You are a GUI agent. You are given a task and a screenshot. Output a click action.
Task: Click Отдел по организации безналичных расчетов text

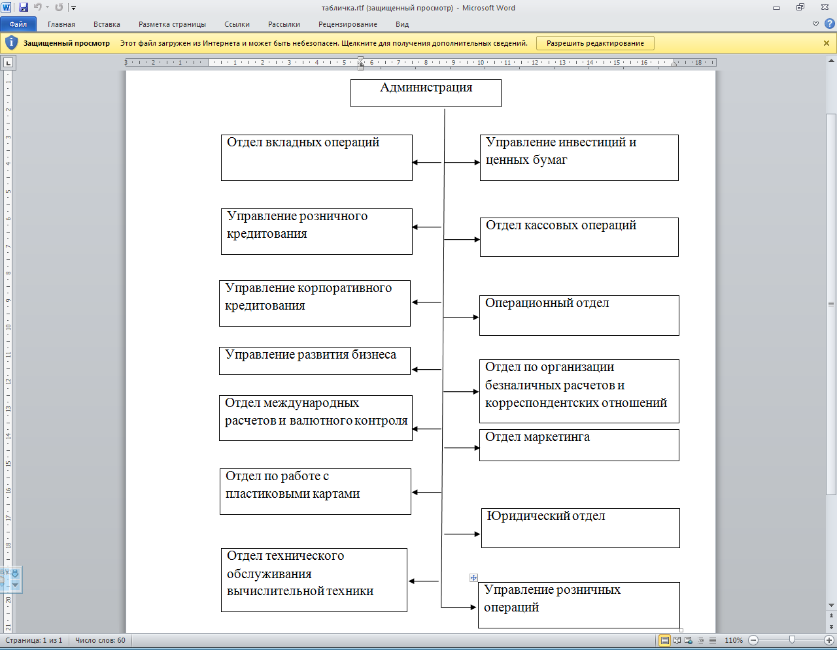[x=576, y=385]
